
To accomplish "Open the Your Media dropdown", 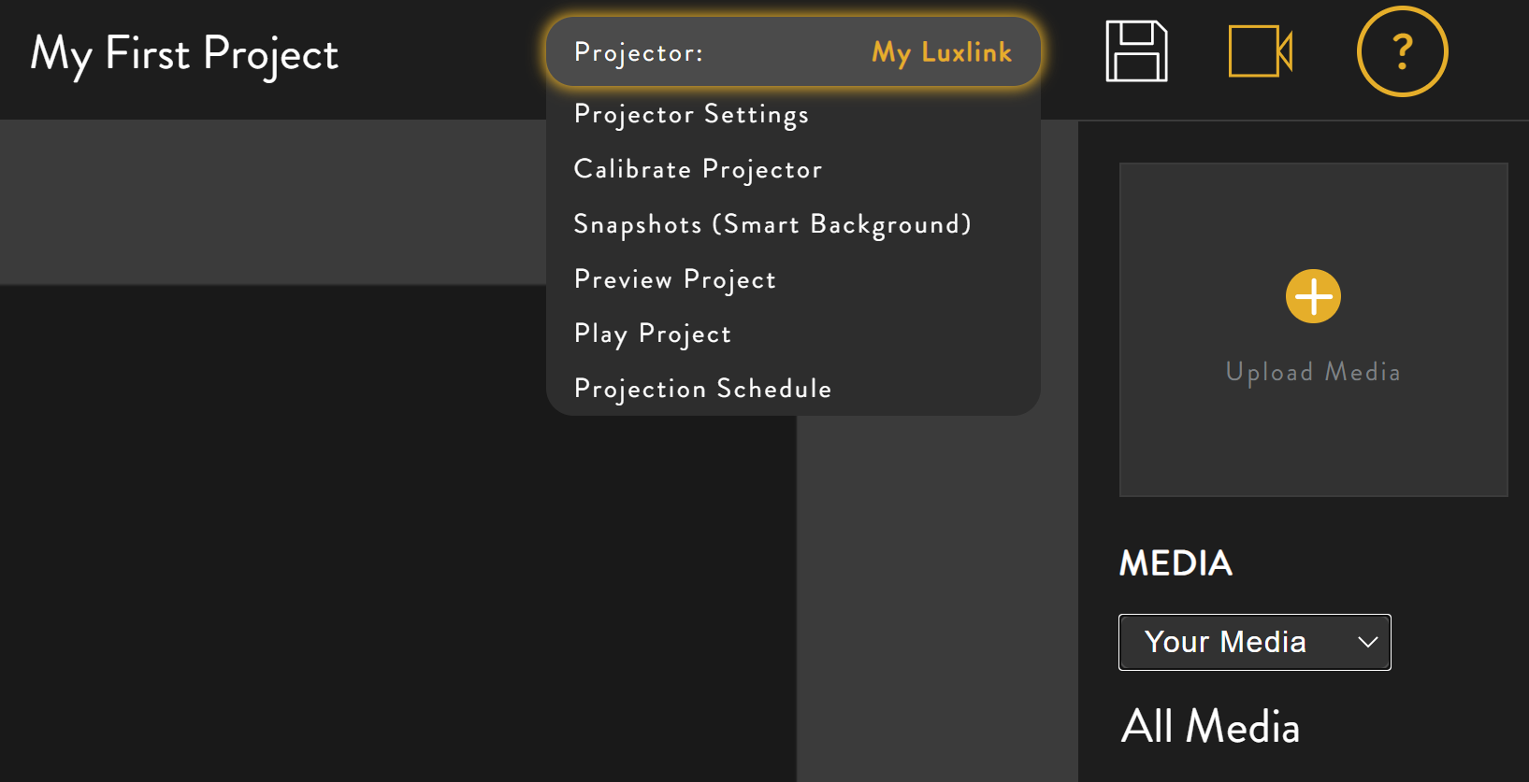I will point(1225,642).
